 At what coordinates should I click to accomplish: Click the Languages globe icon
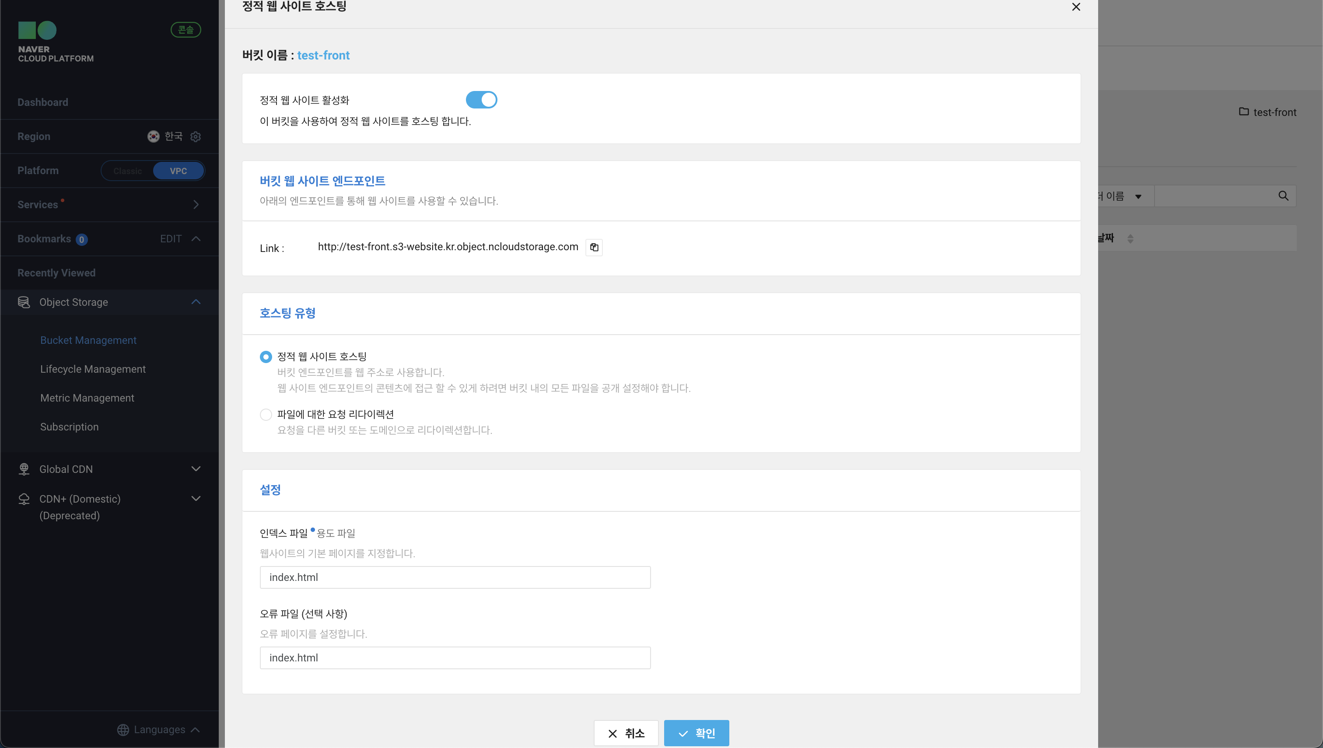click(123, 730)
